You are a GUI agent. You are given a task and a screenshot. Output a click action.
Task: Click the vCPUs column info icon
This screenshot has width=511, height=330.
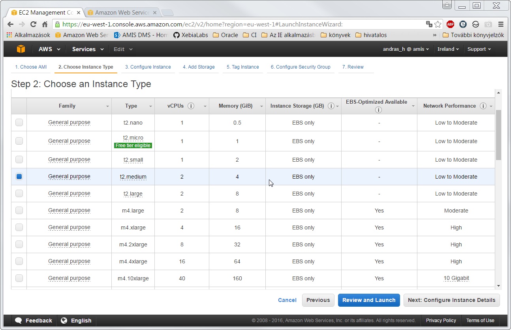click(191, 106)
